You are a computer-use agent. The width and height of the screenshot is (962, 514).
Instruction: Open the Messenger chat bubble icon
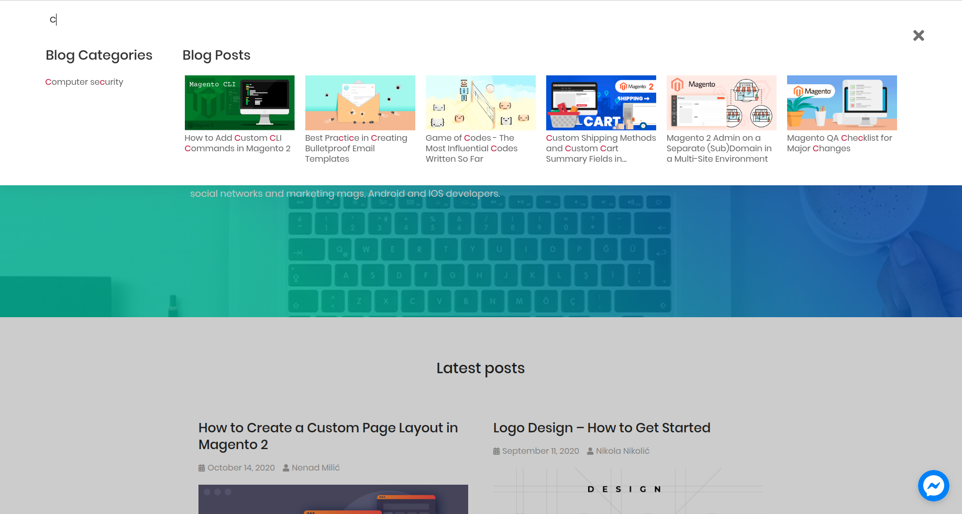[933, 486]
